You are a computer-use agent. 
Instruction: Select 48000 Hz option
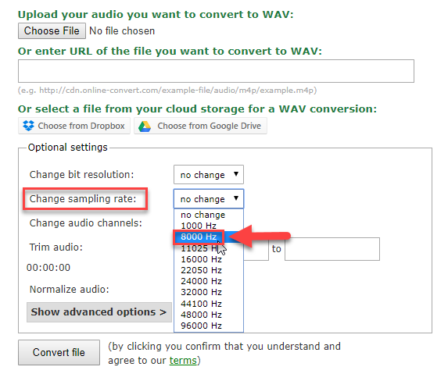pyautogui.click(x=209, y=315)
